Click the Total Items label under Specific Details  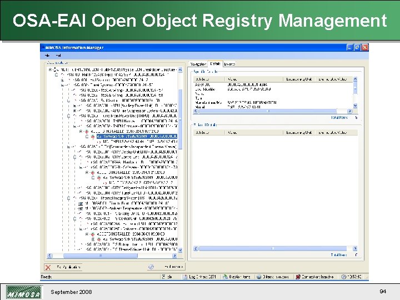339,118
